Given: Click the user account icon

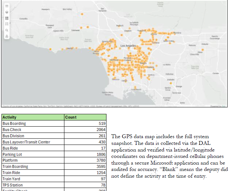Looking at the screenshot, I should (7, 36).
